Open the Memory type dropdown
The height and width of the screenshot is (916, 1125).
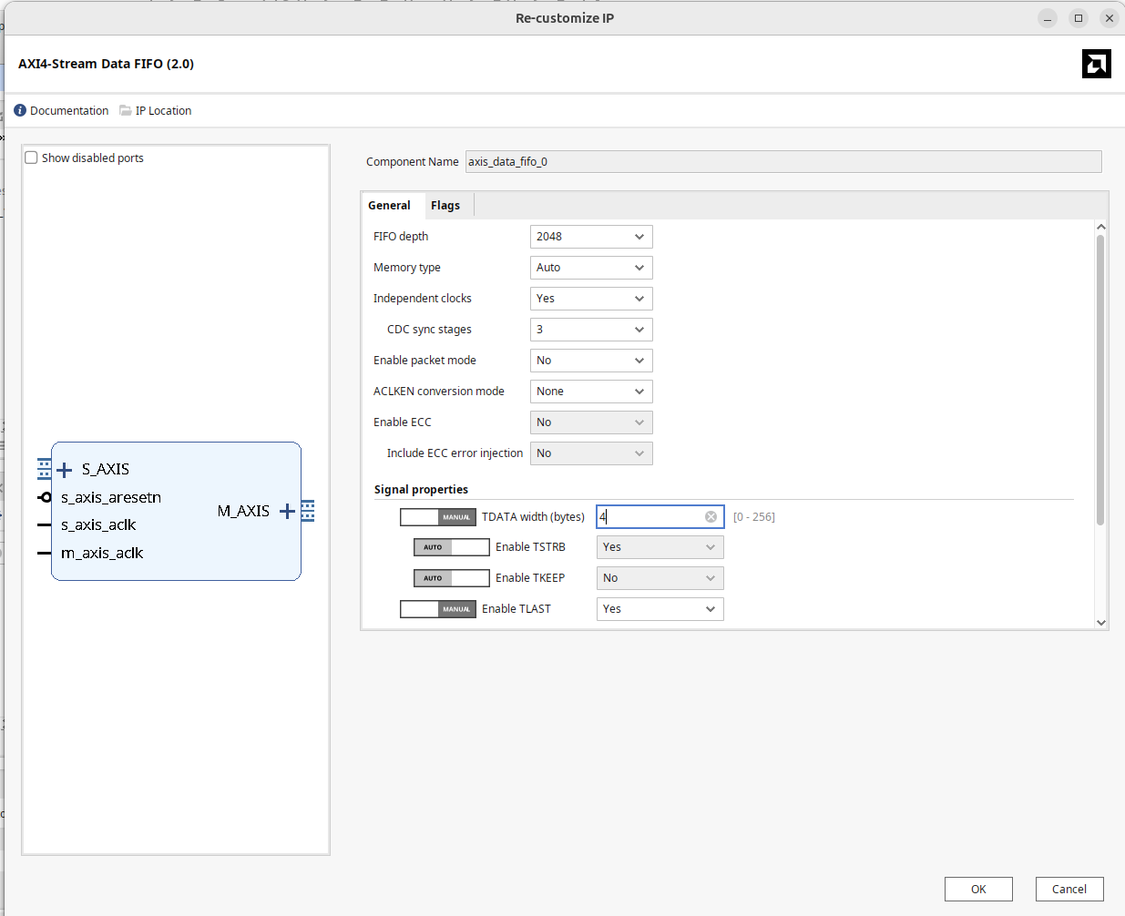(591, 268)
